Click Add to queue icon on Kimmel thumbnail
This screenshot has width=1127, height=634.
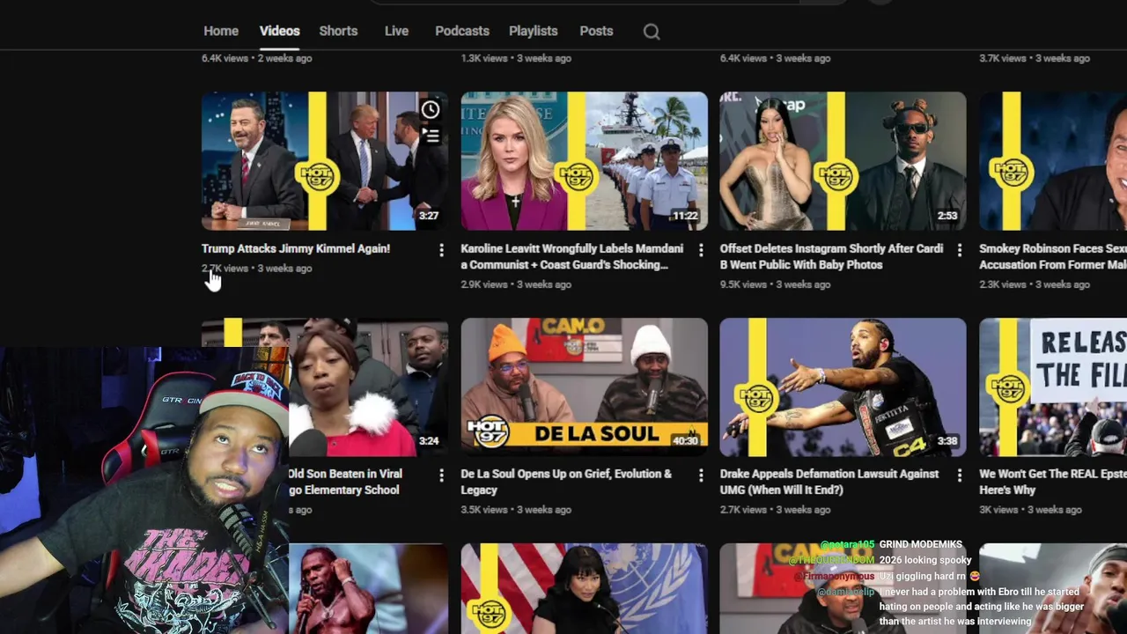430,135
